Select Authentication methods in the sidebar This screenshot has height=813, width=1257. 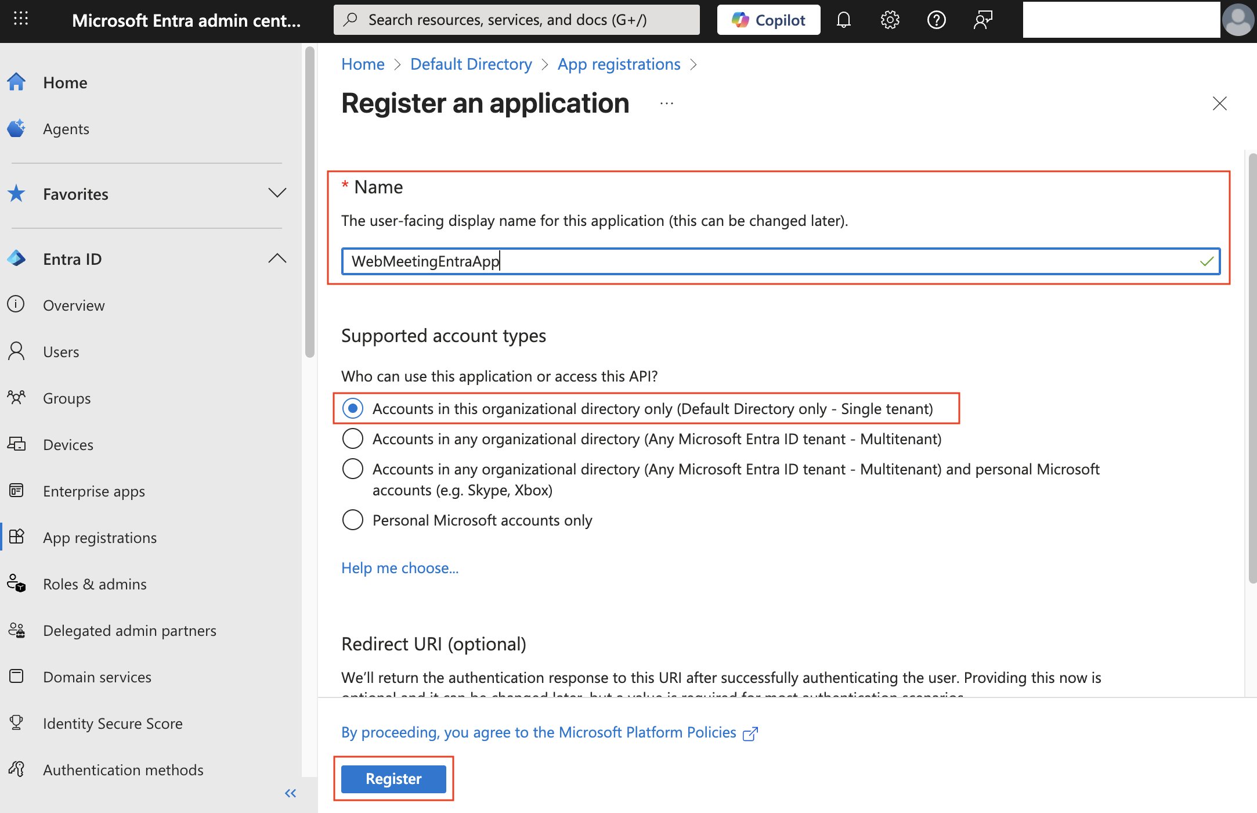pyautogui.click(x=122, y=769)
